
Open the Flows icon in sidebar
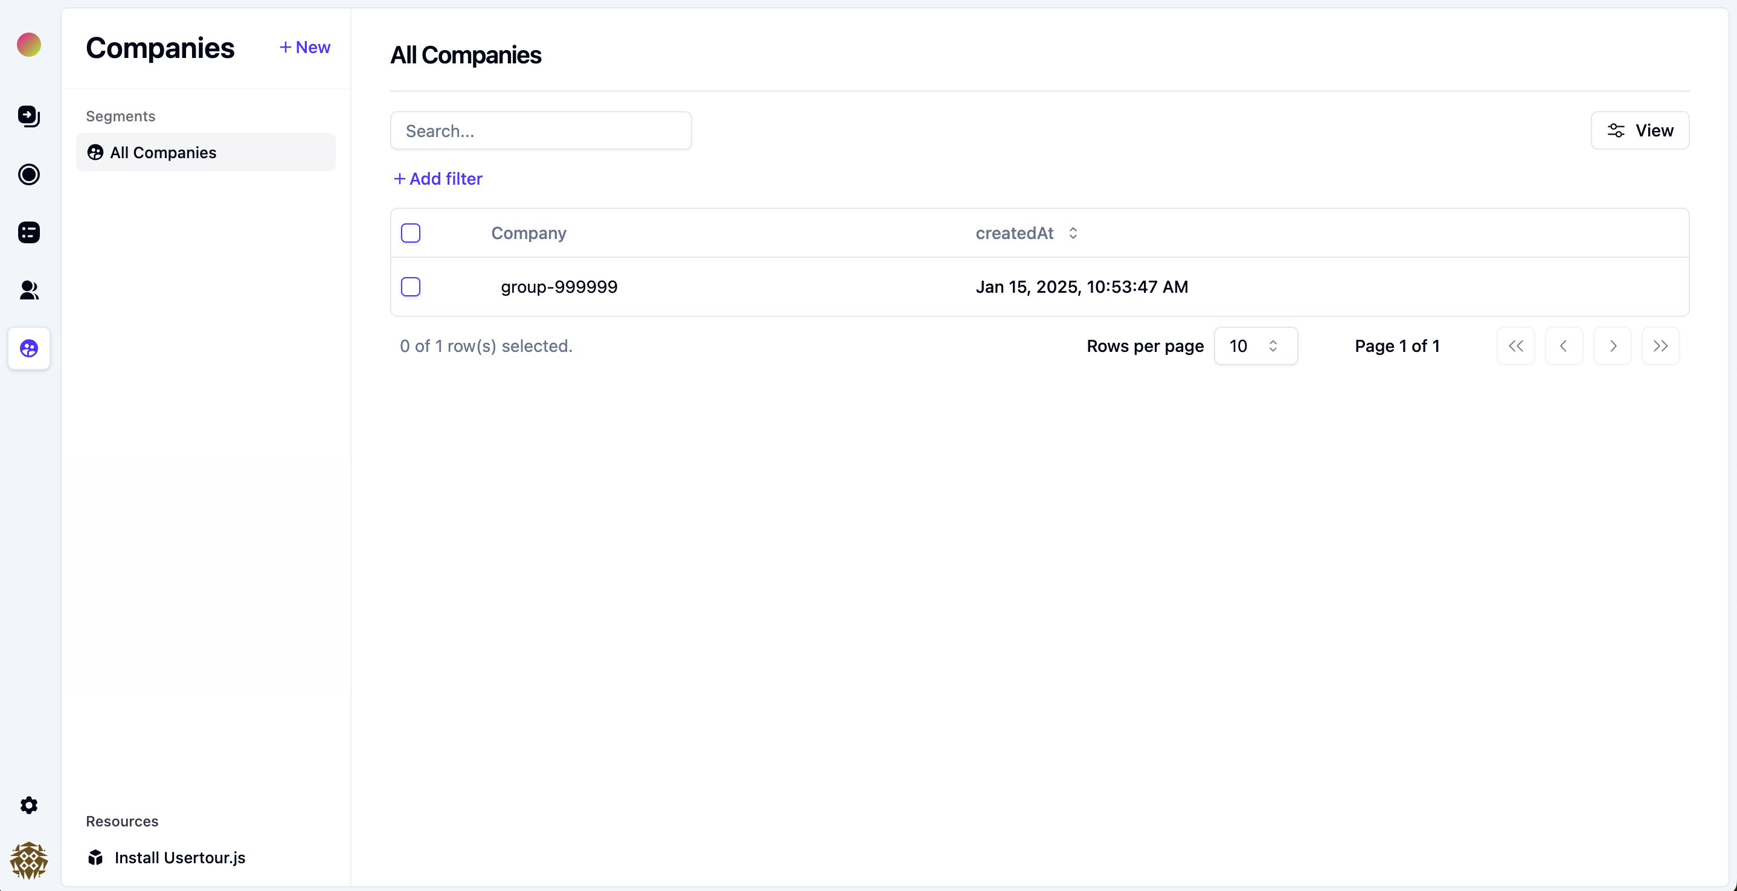[28, 116]
